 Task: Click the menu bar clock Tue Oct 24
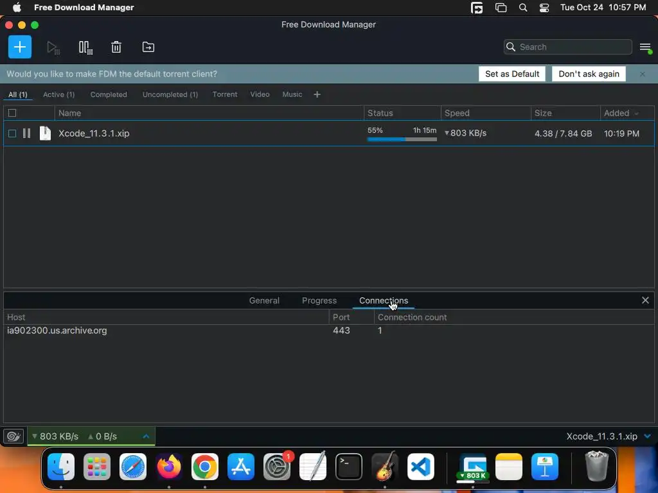coord(603,8)
